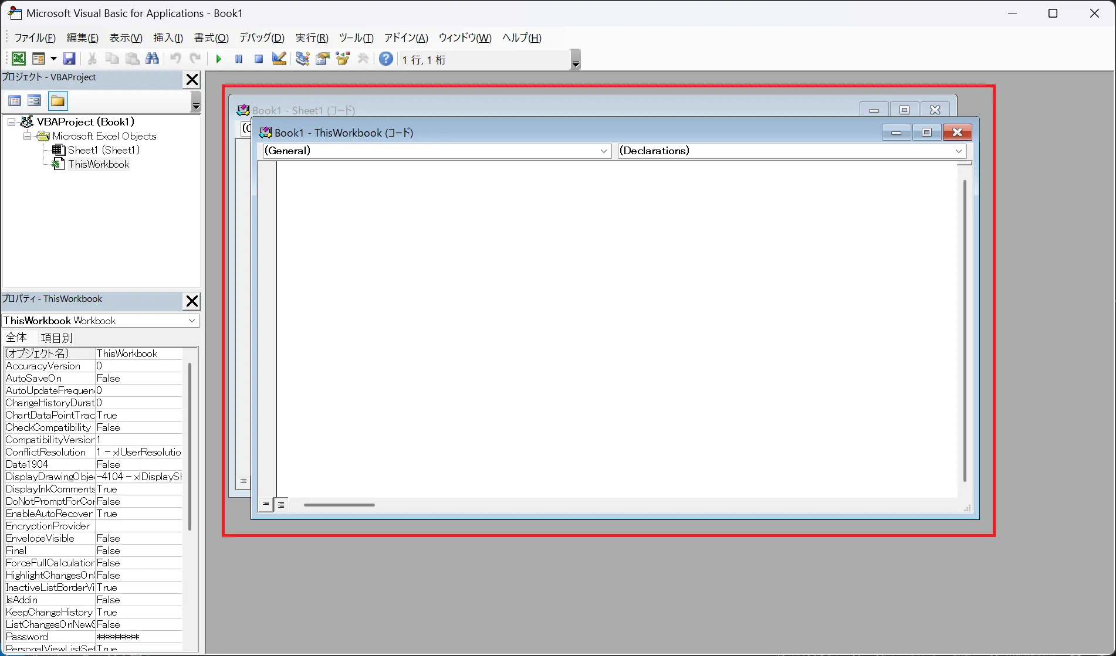Save the workbook with the floppy icon

point(69,59)
